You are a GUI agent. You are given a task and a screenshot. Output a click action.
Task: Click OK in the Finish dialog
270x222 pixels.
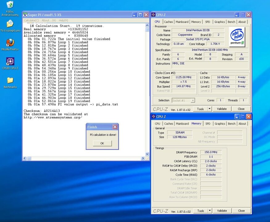102,143
